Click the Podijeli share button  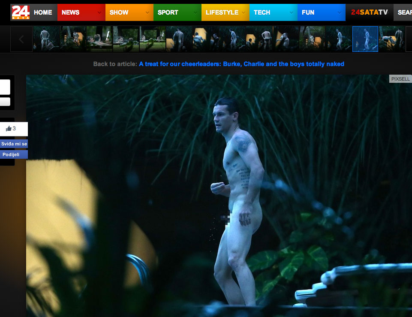[x=14, y=154]
